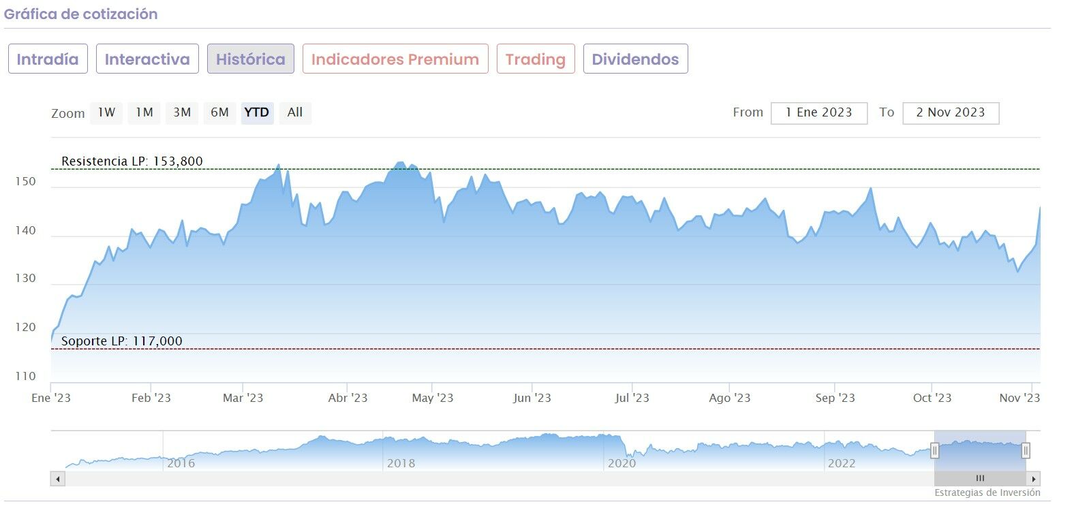Open the Interactiva chart tab
This screenshot has width=1089, height=532.
[147, 59]
